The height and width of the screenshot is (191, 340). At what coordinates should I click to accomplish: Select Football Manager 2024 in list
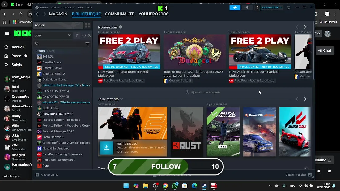(x=58, y=131)
